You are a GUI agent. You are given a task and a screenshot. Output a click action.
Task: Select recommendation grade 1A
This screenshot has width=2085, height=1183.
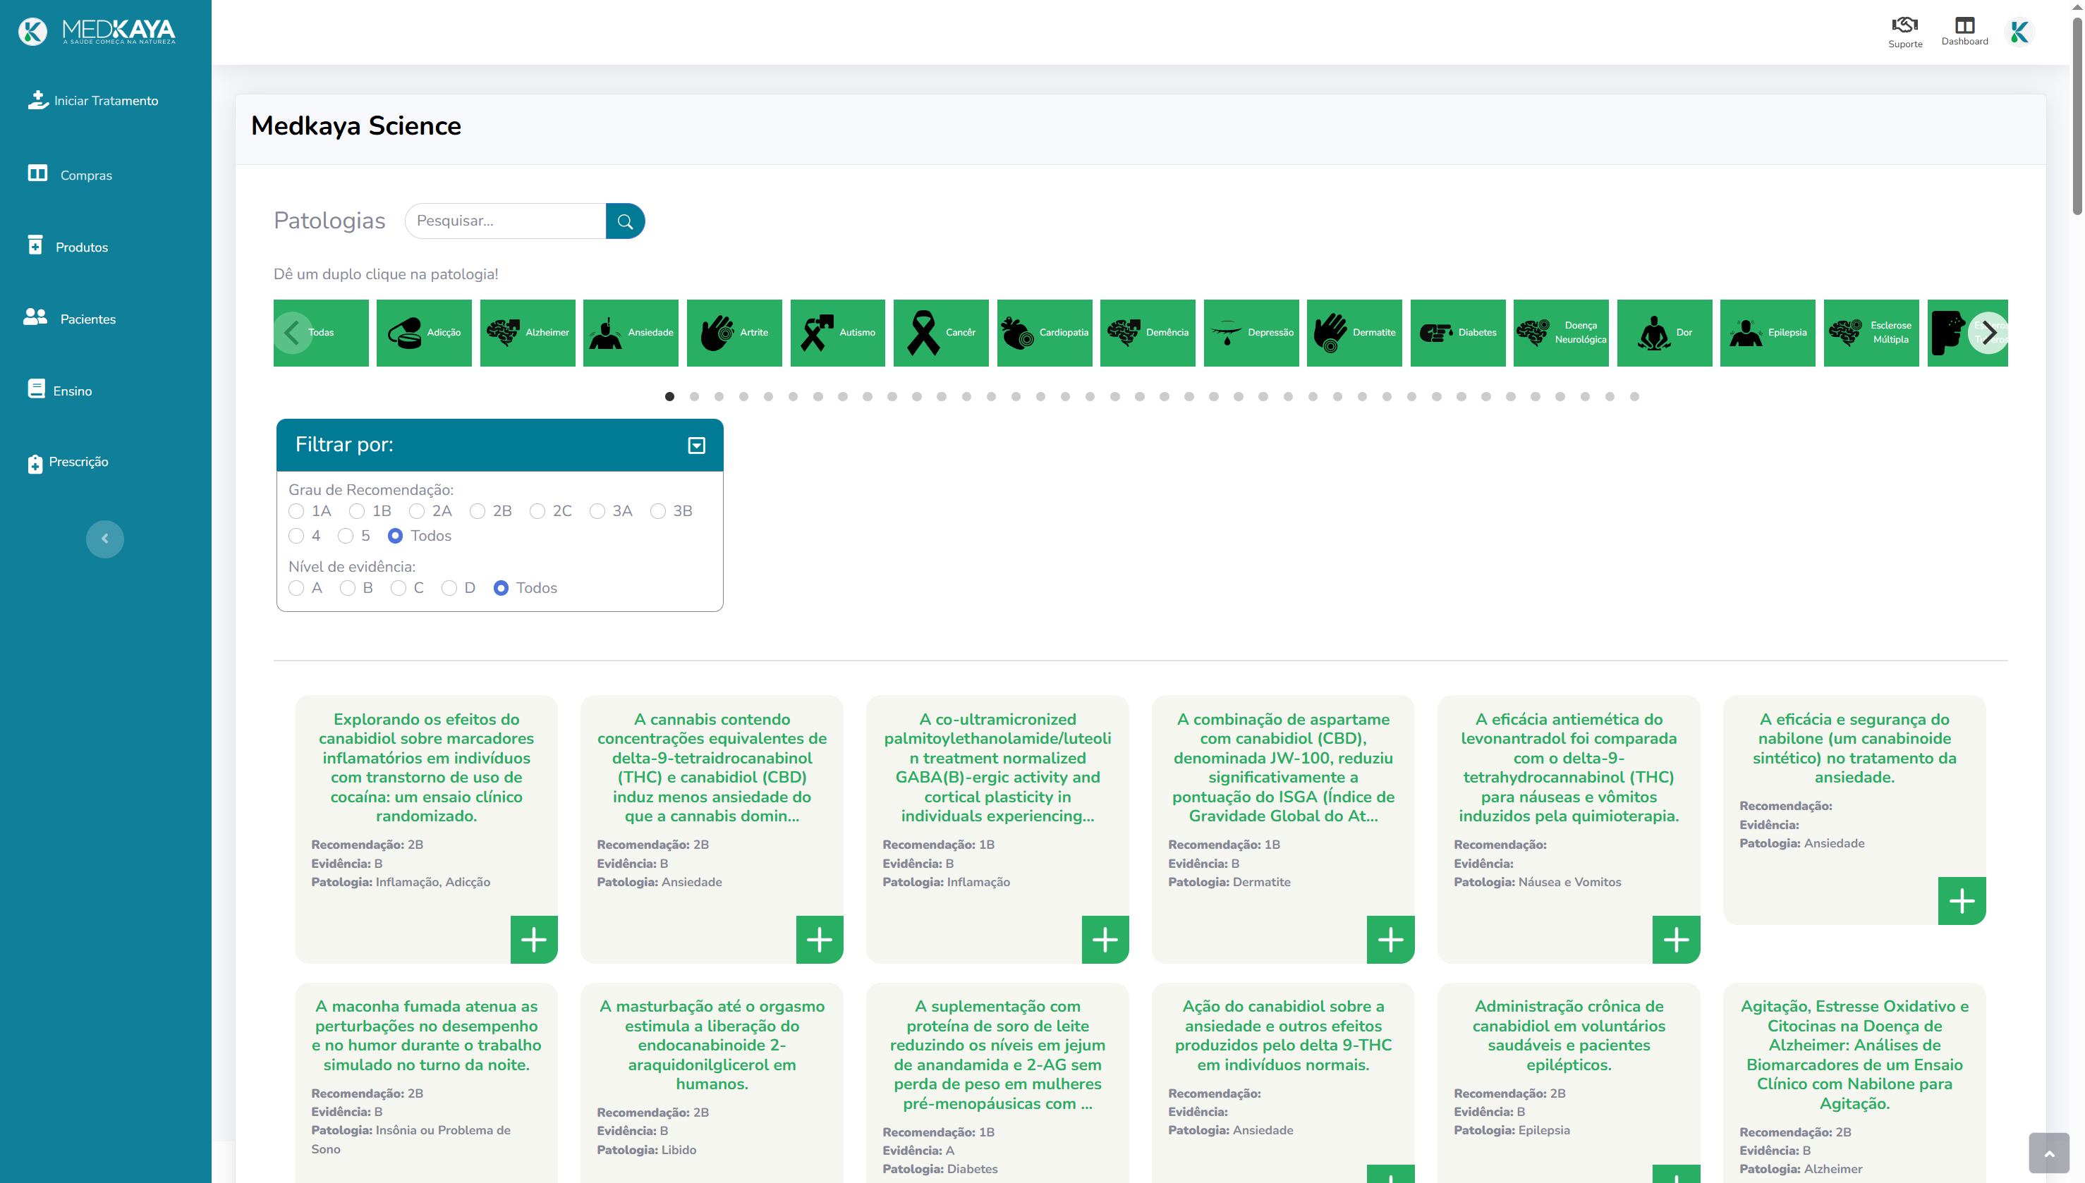point(297,511)
